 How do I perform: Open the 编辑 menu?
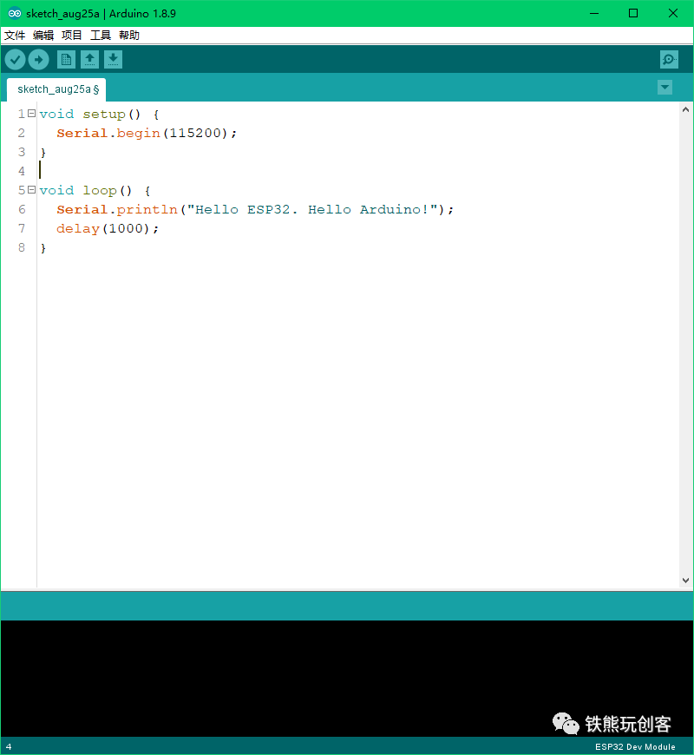(x=43, y=36)
